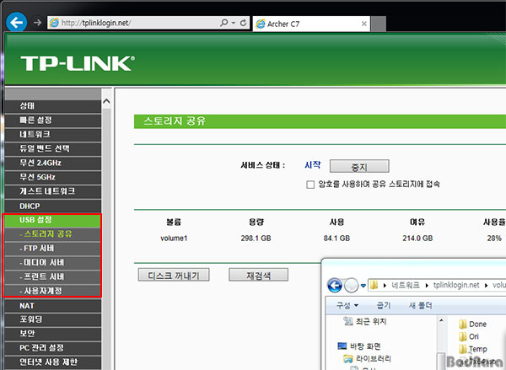
Task: Open the 게스트 네트워크 menu item
Action: (x=53, y=191)
